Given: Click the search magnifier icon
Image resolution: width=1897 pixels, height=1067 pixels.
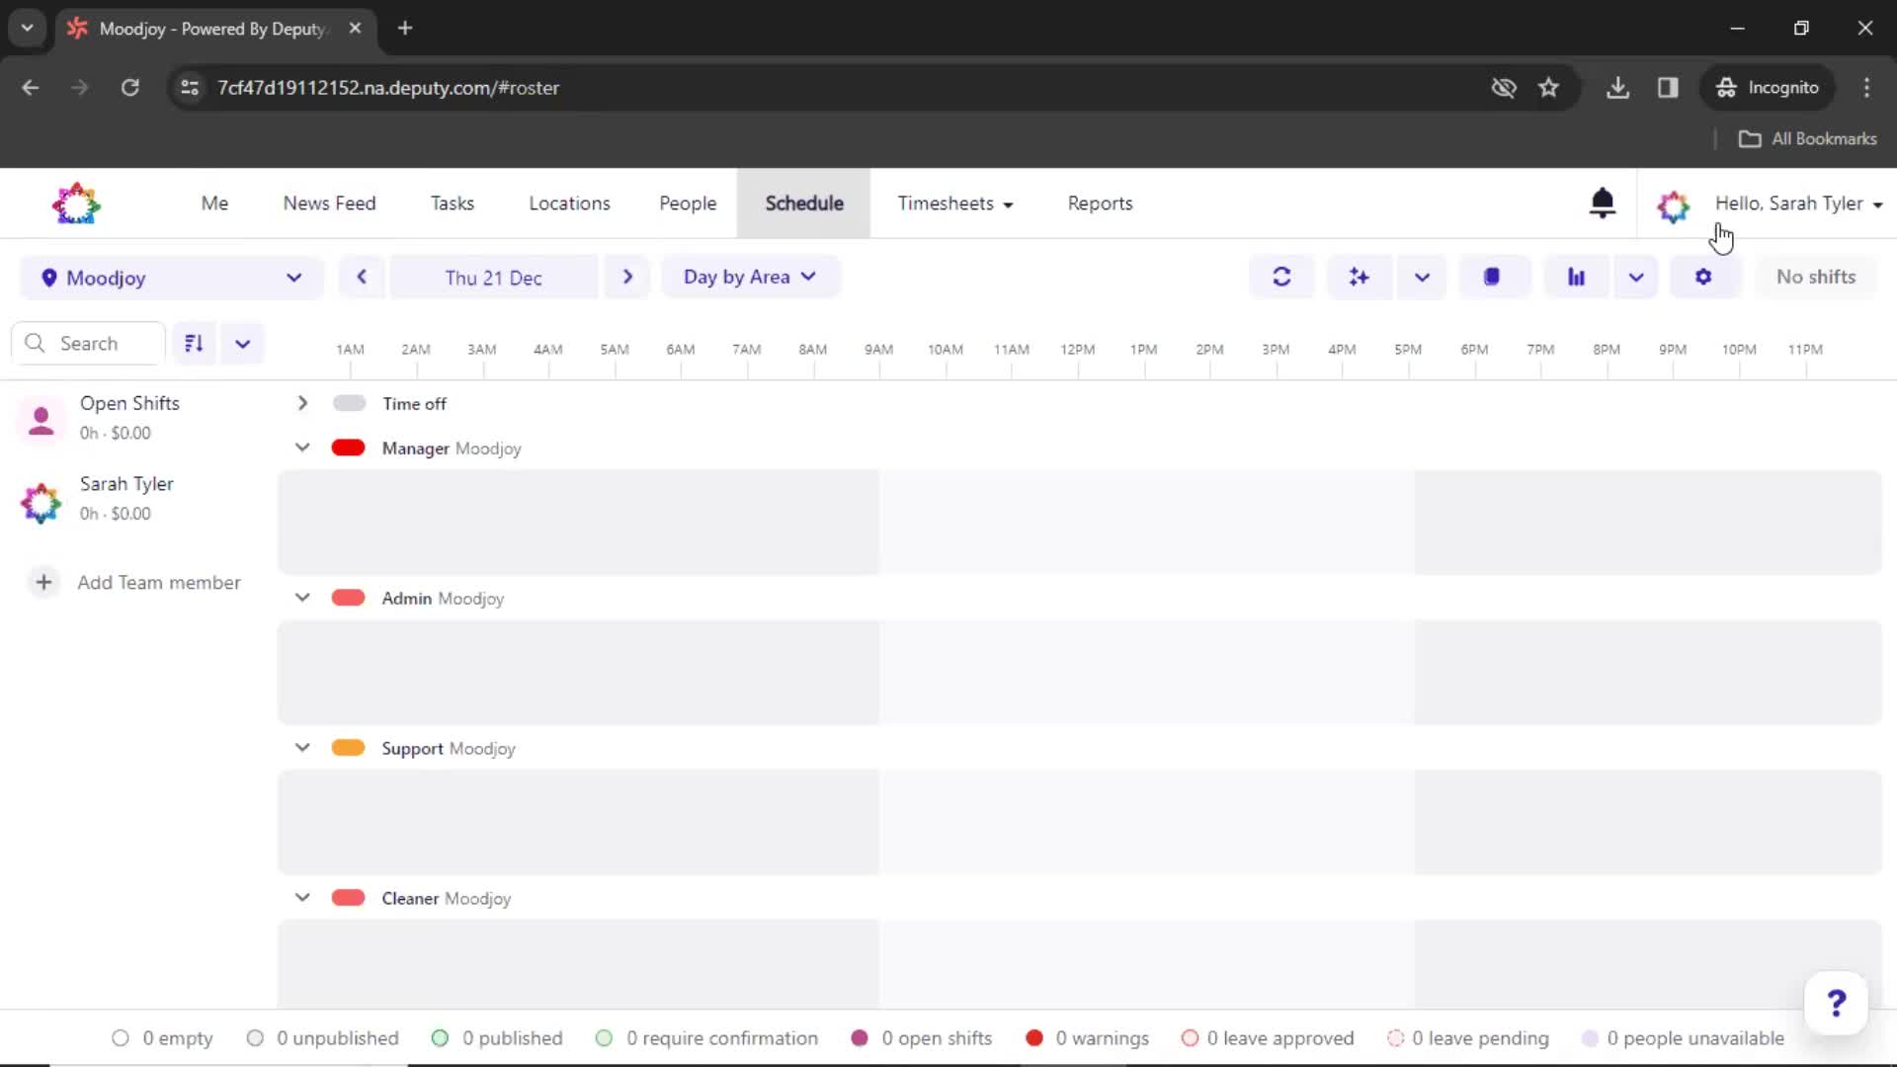Looking at the screenshot, I should click(x=35, y=343).
